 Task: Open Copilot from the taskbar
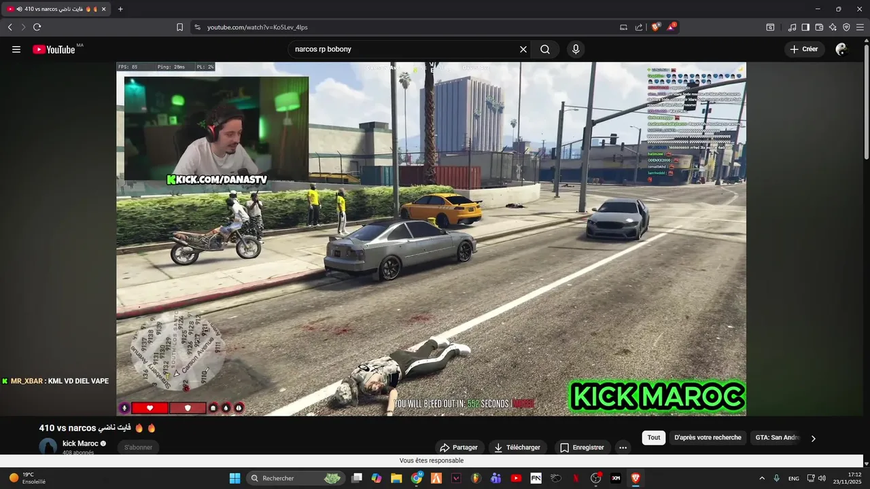point(377,478)
